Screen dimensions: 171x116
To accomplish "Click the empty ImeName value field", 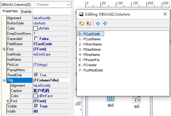I will 51,60.
